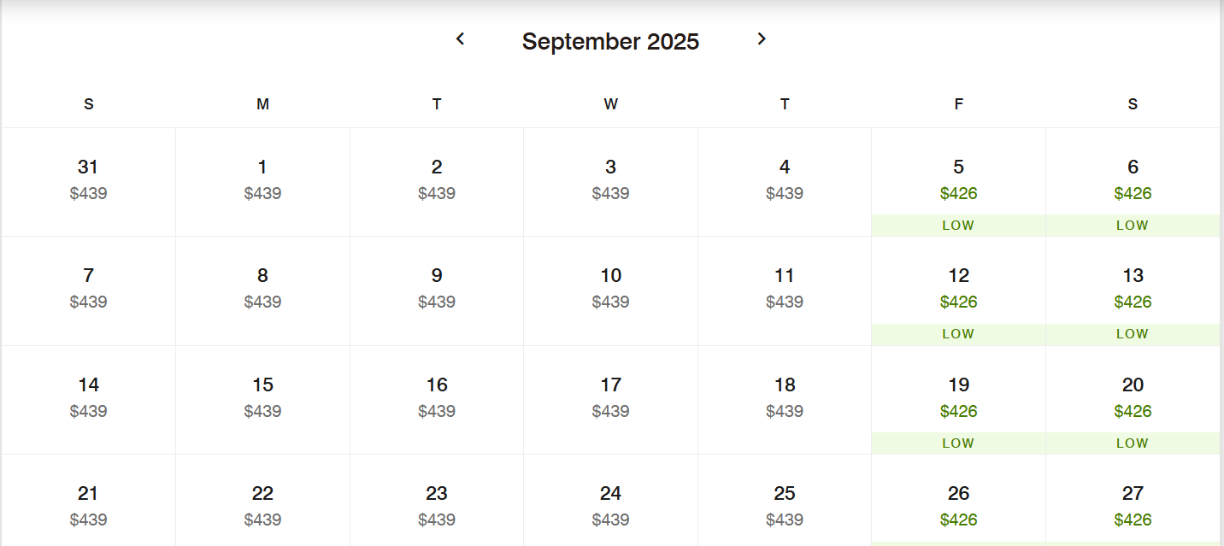Pick September 27 date cell
1224x546 pixels.
[x=1133, y=501]
